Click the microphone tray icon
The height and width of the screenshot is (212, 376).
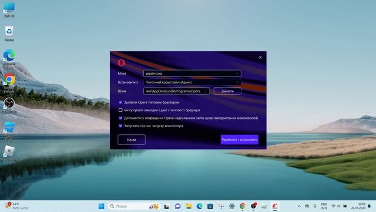click(x=315, y=206)
